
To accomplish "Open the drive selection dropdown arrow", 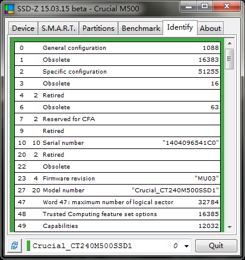I will click(186, 246).
